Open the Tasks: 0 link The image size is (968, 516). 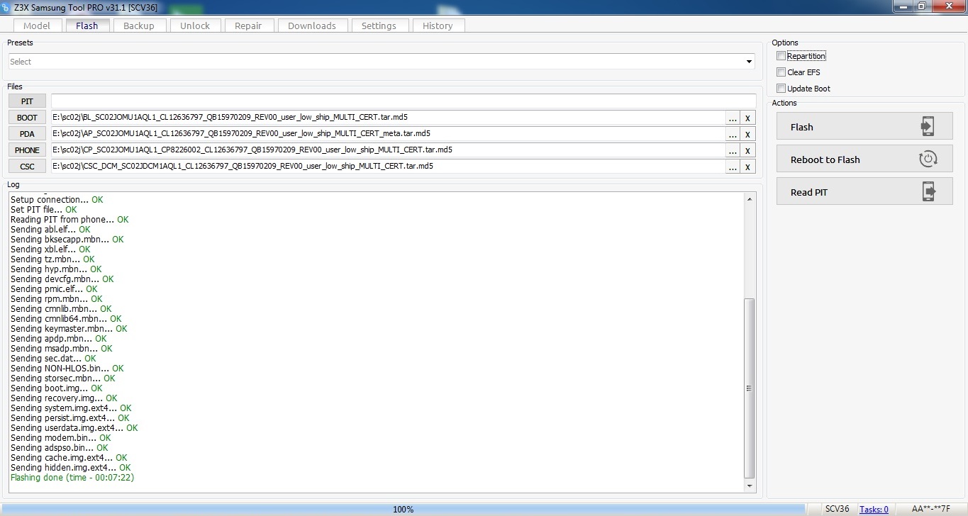[874, 509]
